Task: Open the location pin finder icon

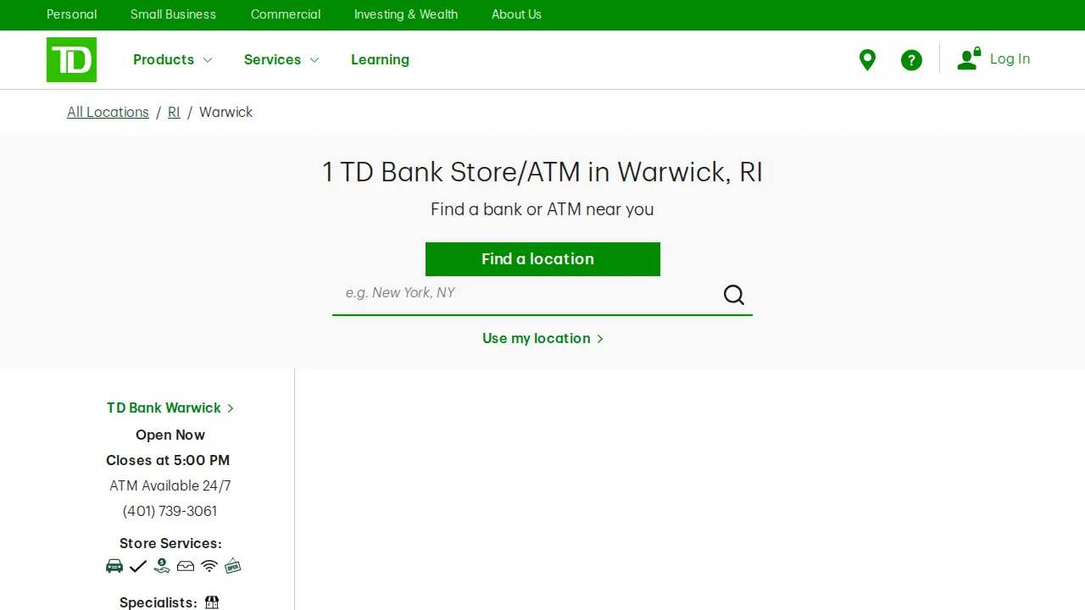Action: point(867,60)
